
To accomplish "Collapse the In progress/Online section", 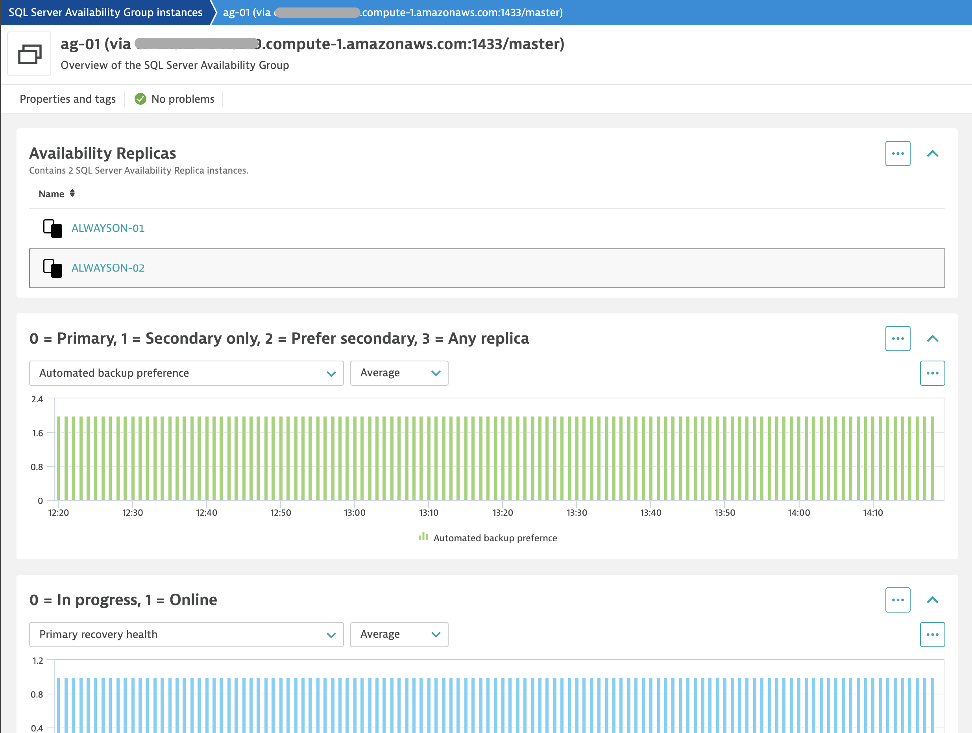I will coord(933,600).
